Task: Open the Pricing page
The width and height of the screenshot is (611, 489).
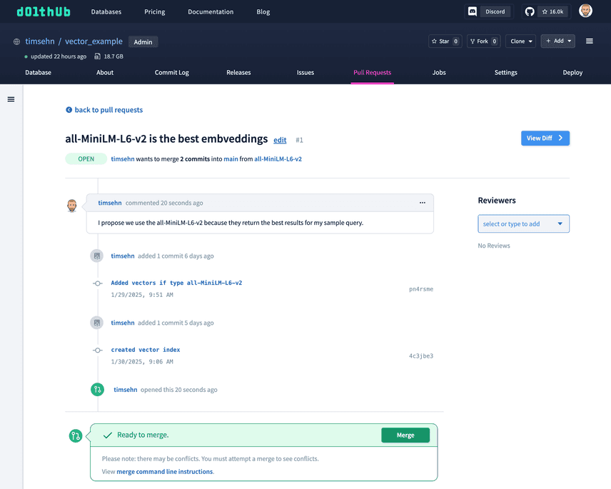Action: tap(155, 11)
